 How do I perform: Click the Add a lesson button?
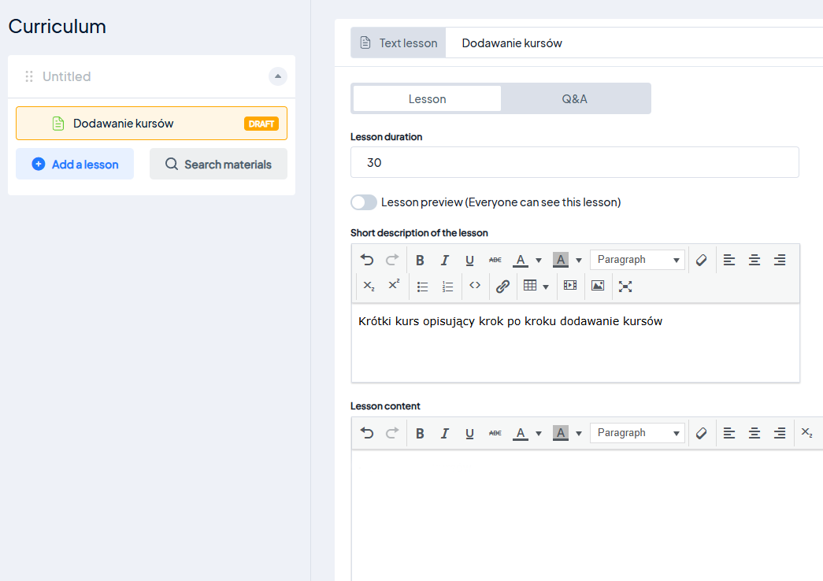pyautogui.click(x=75, y=165)
